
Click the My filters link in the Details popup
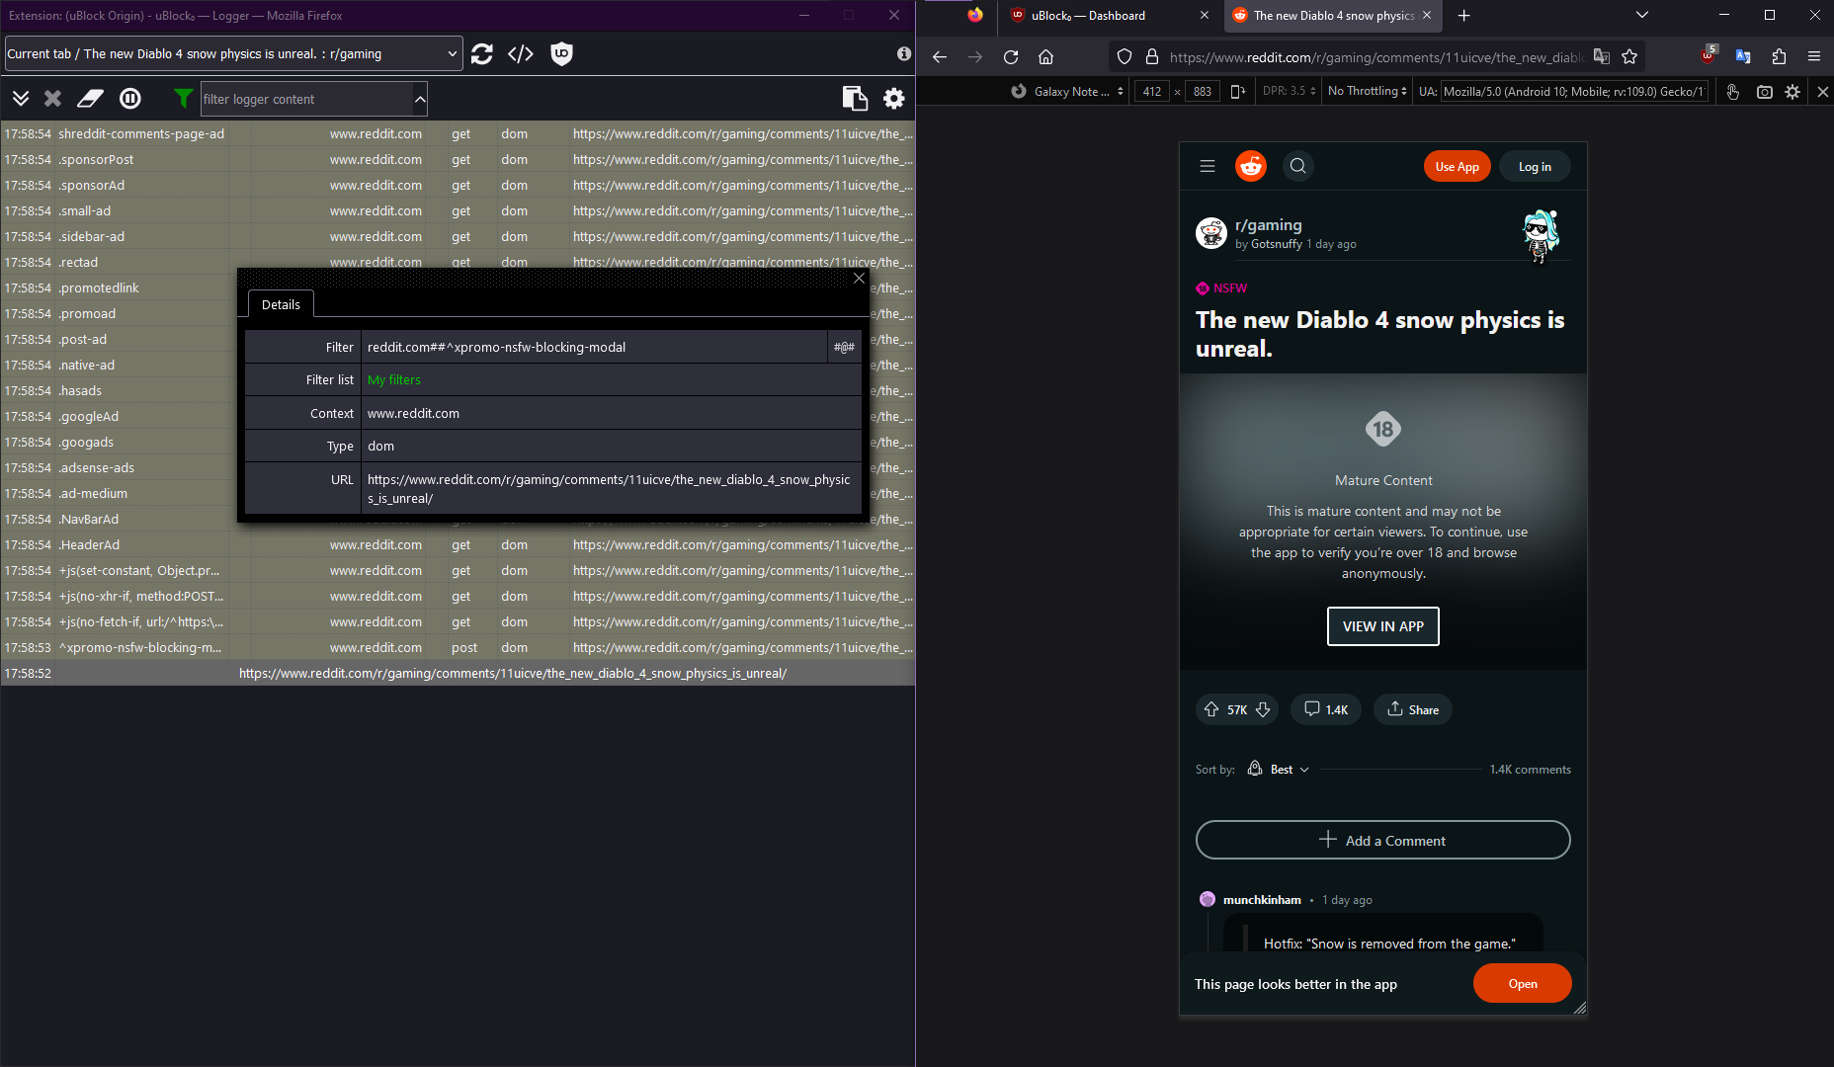tap(393, 379)
